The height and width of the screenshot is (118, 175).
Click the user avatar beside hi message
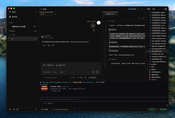click(x=99, y=23)
